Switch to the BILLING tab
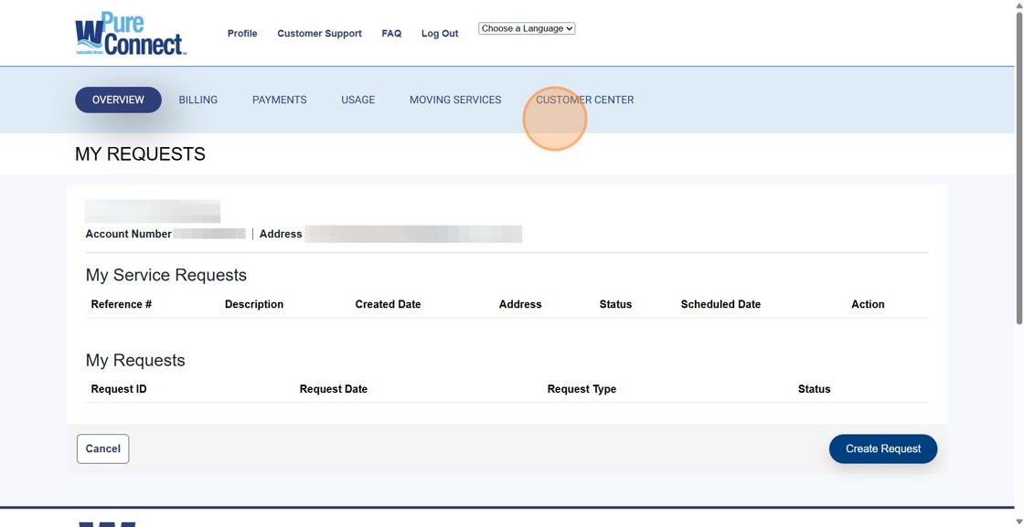 coord(197,100)
